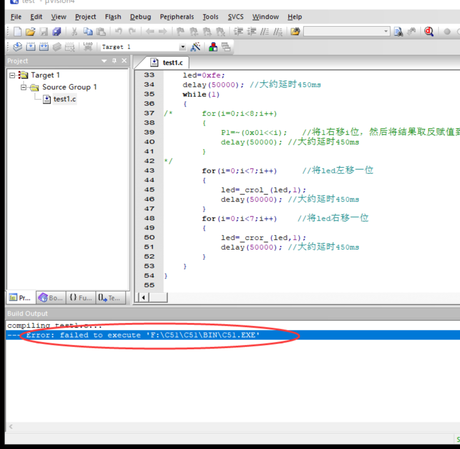460x449 pixels.
Task: Open the Flash menu
Action: coord(113,17)
